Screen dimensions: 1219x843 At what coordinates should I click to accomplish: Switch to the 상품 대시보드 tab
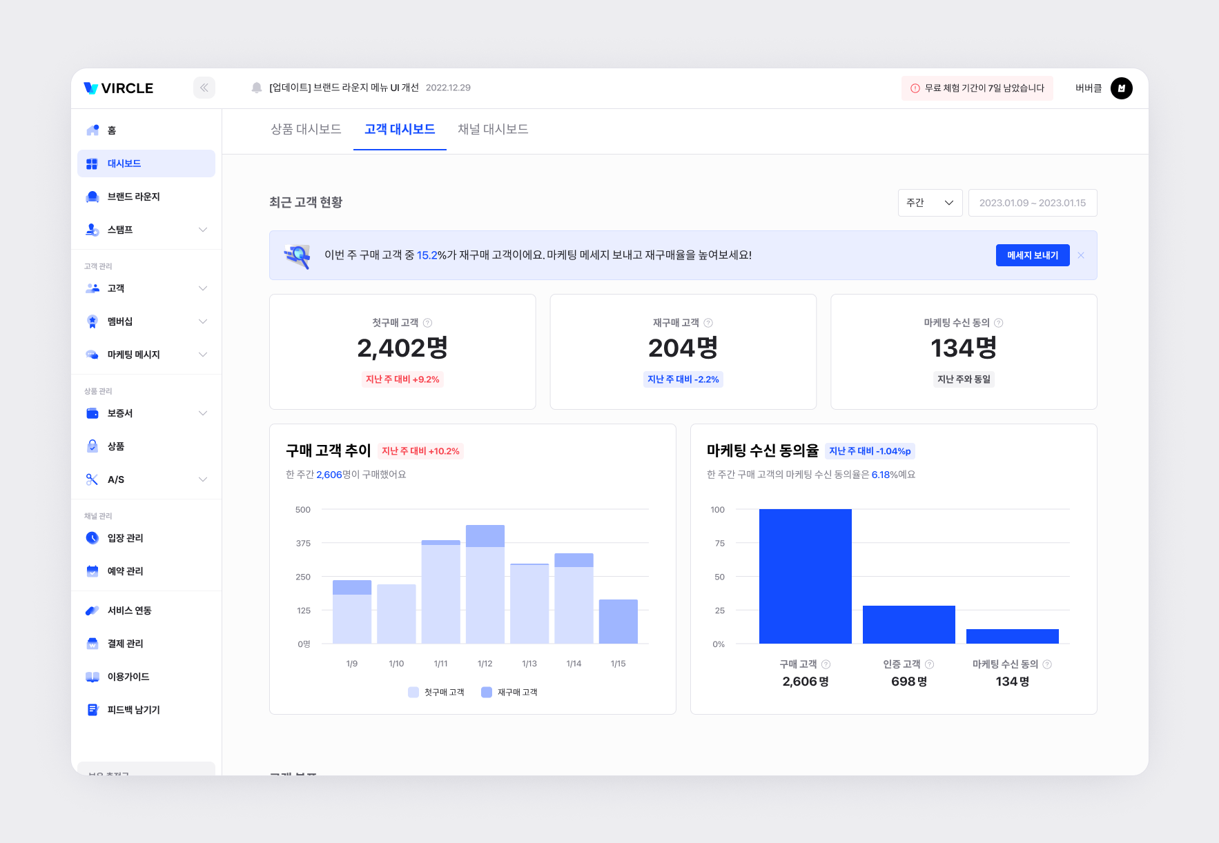pyautogui.click(x=306, y=129)
